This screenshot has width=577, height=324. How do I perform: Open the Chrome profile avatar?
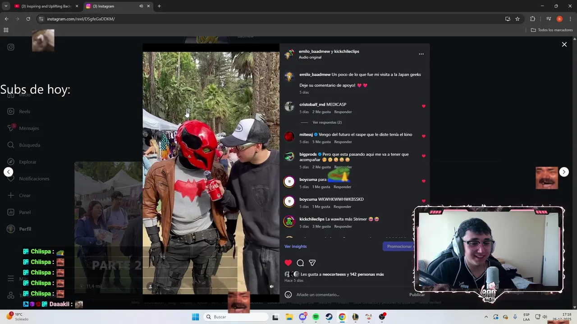pos(559,19)
